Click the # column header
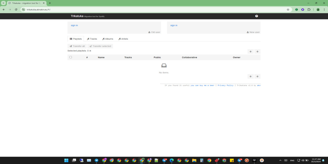Image resolution: width=328 pixels, height=164 pixels. coord(87,57)
